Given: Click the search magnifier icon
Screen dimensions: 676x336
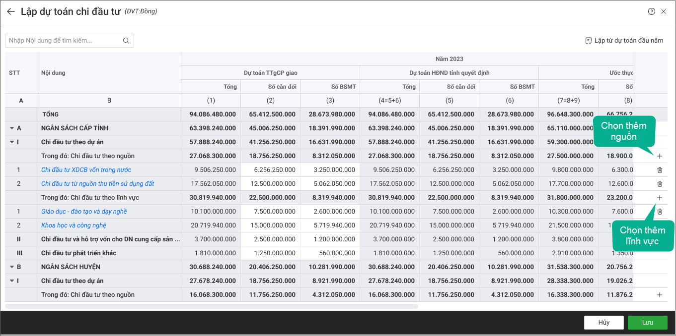Looking at the screenshot, I should tap(126, 41).
